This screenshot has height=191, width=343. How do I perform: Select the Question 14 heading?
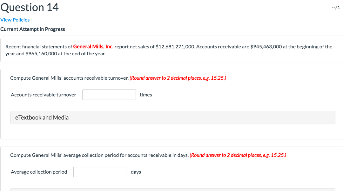click(x=29, y=7)
